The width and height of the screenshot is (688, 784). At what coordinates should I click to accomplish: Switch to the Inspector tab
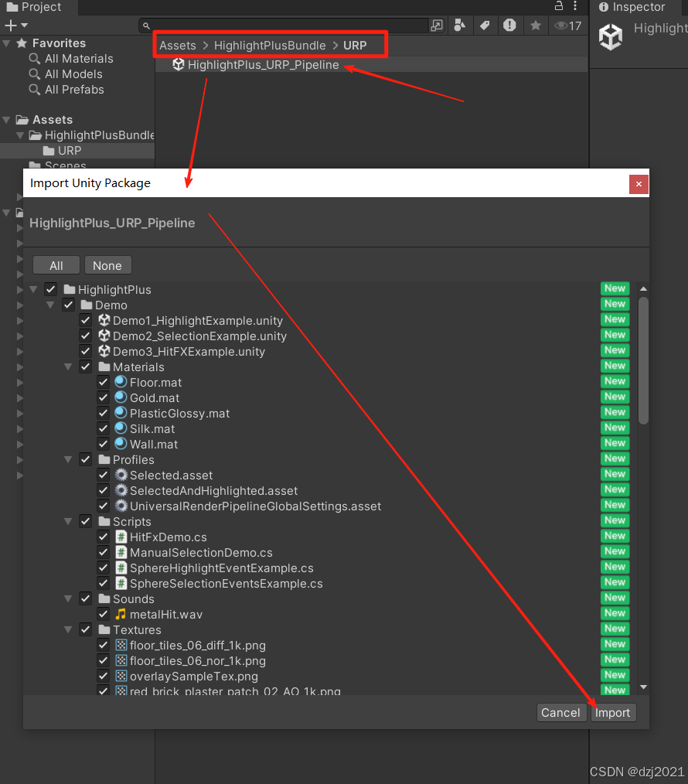(632, 7)
